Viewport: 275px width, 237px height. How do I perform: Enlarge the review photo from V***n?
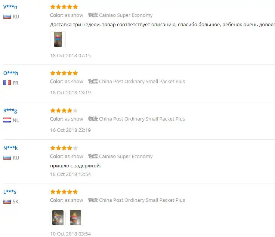click(x=58, y=39)
